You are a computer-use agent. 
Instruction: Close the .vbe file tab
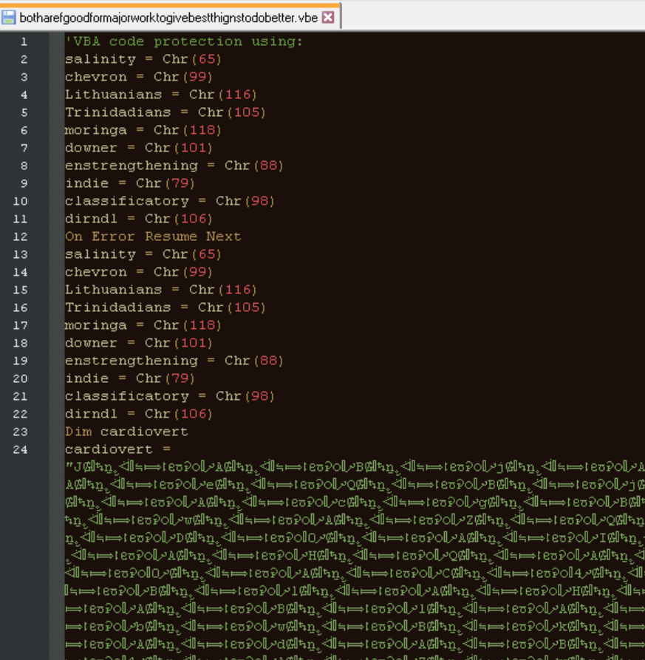click(328, 17)
